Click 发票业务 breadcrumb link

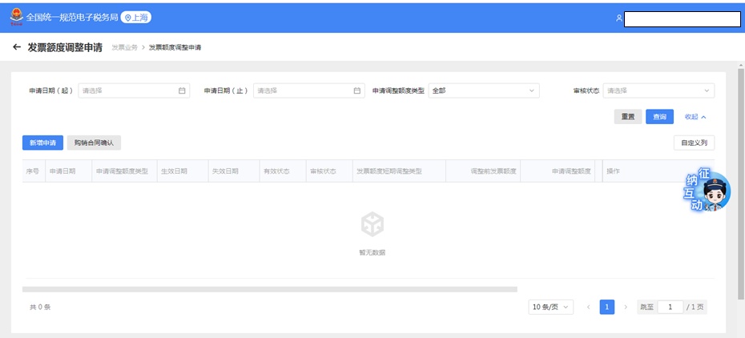(x=123, y=48)
